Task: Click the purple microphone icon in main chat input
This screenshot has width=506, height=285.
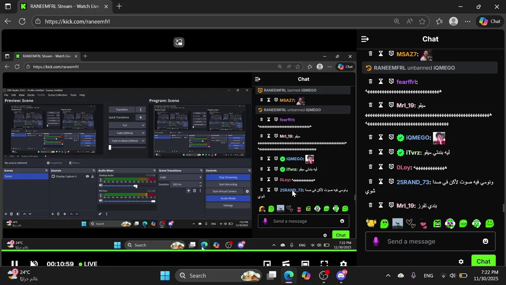Action: (376, 241)
